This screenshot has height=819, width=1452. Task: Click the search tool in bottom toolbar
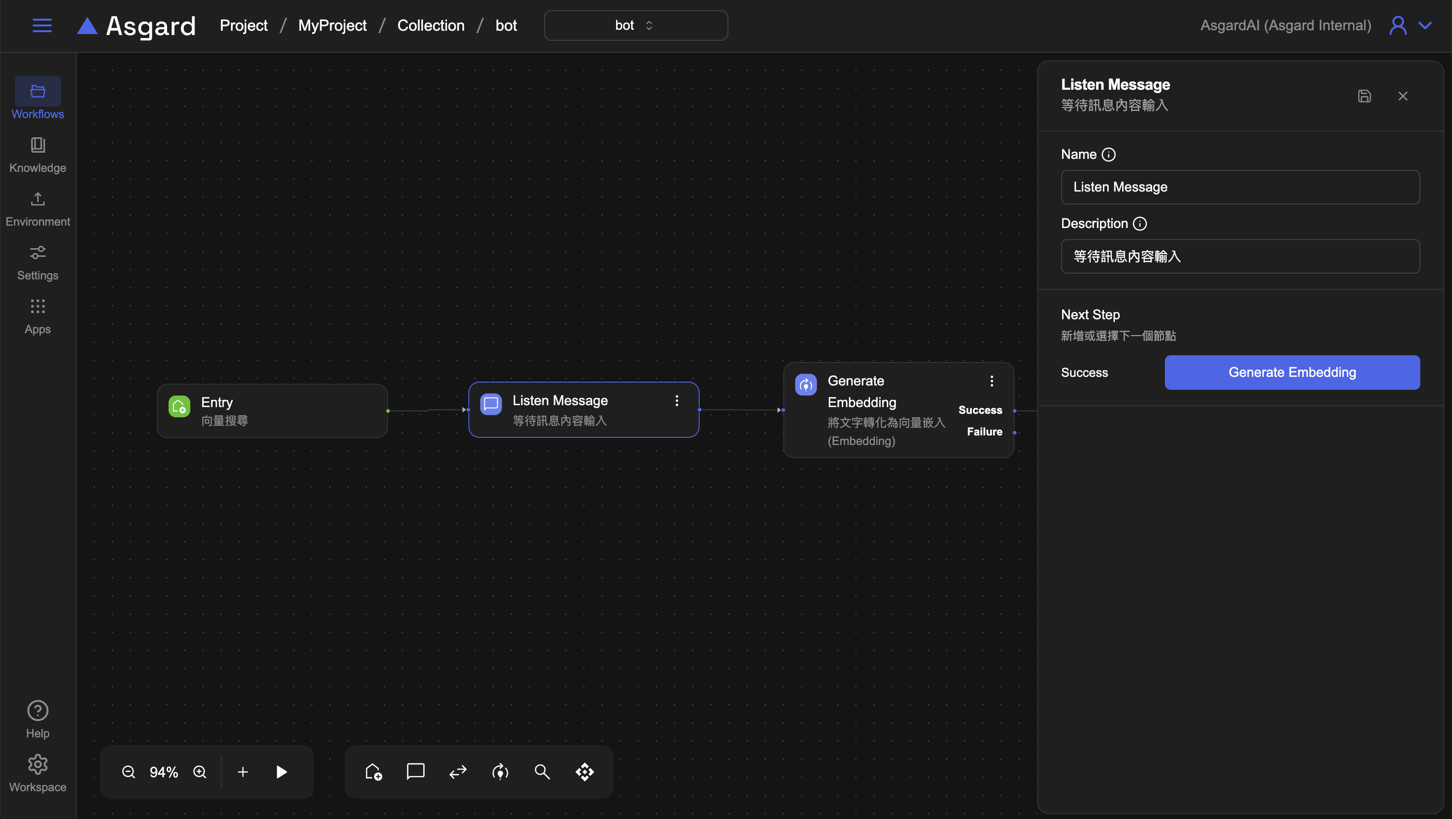pyautogui.click(x=542, y=771)
